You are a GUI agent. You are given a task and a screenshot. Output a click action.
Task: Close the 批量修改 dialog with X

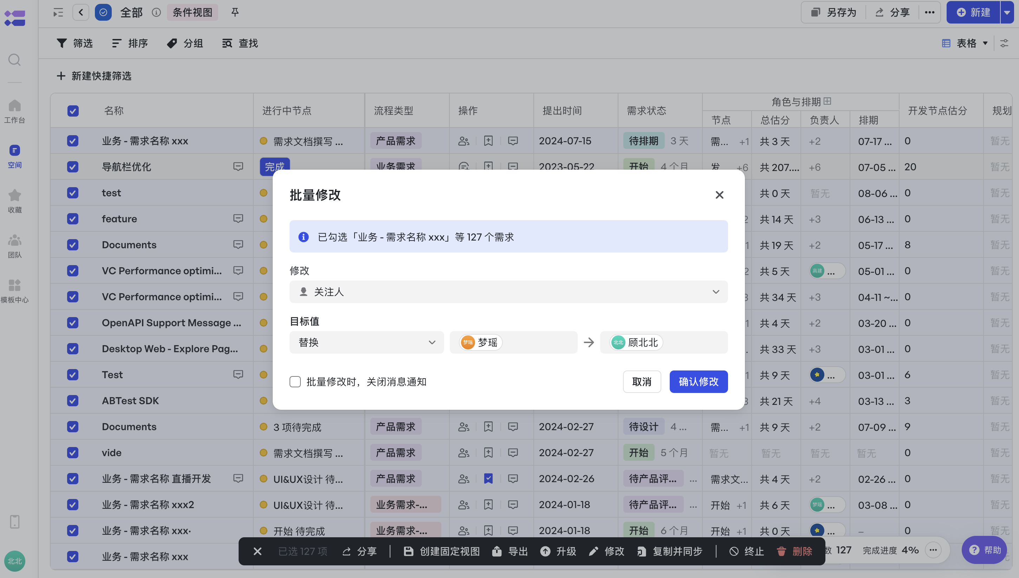[x=720, y=195]
